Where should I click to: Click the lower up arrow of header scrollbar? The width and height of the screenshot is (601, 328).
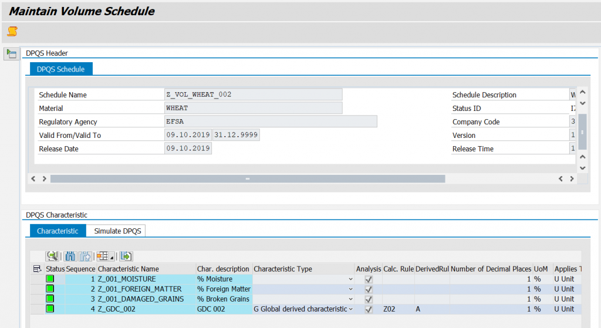coord(583,157)
